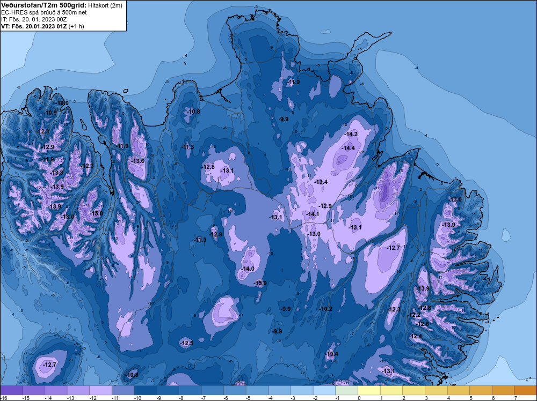
Task: Click the temperature value -15.0 on the map
Action: point(96,213)
